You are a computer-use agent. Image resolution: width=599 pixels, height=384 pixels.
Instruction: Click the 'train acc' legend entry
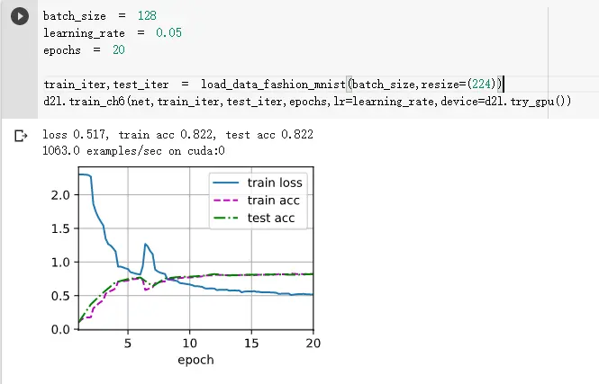tap(257, 201)
